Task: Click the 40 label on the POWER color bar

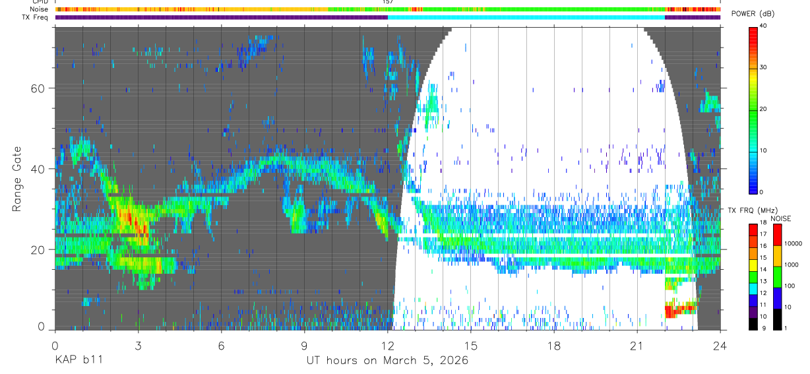Action: coord(764,26)
